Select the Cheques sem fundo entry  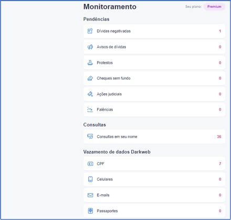[x=154, y=78]
